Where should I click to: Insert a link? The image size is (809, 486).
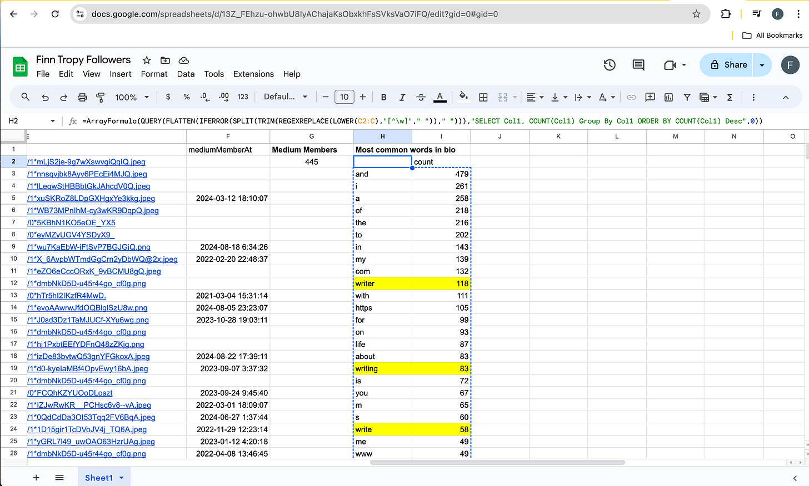coord(631,97)
